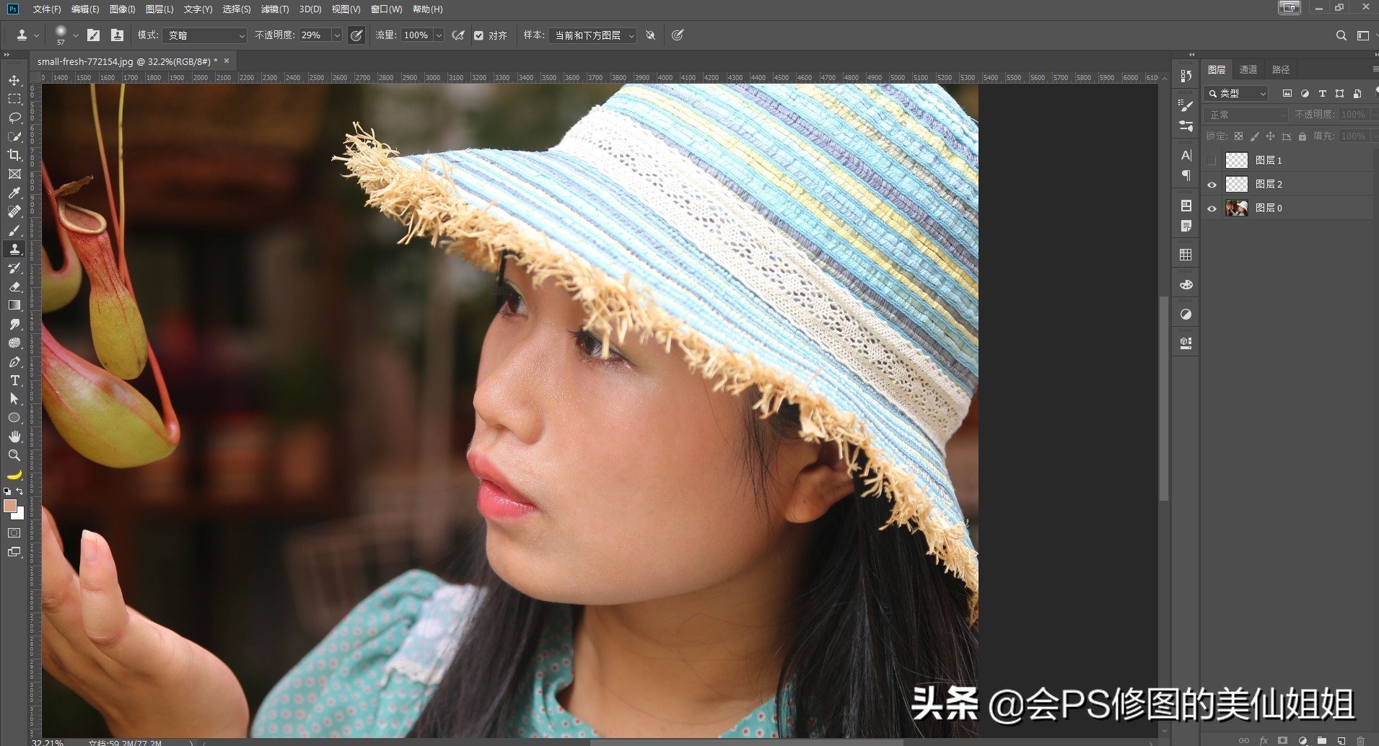Open the 样本 sample source dropdown
This screenshot has width=1379, height=746.
click(x=592, y=35)
